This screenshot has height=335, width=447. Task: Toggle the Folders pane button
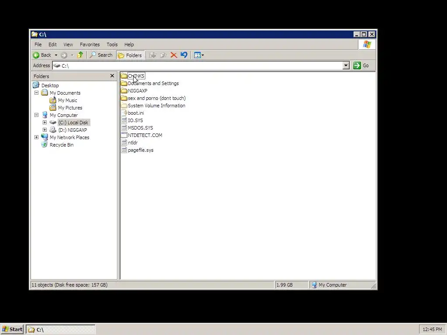click(x=130, y=55)
